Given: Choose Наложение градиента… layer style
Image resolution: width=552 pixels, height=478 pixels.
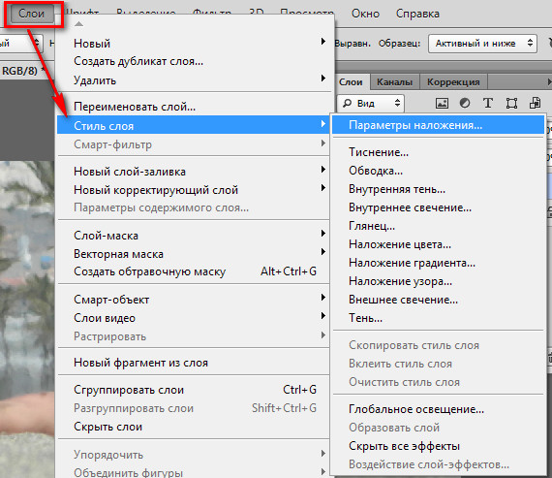Looking at the screenshot, I should (x=439, y=263).
